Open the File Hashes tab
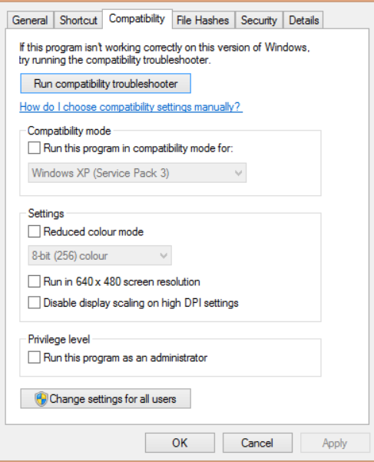Image resolution: width=374 pixels, height=462 pixels. tap(203, 20)
